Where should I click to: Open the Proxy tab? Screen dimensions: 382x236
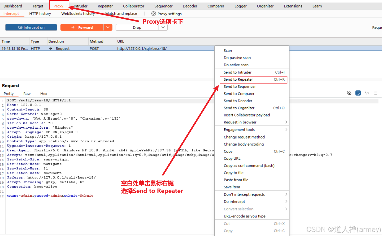click(58, 6)
